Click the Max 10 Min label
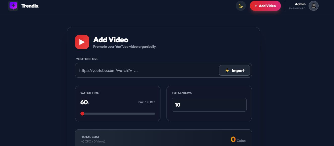Image resolution: width=334 pixels, height=146 pixels. [147, 102]
